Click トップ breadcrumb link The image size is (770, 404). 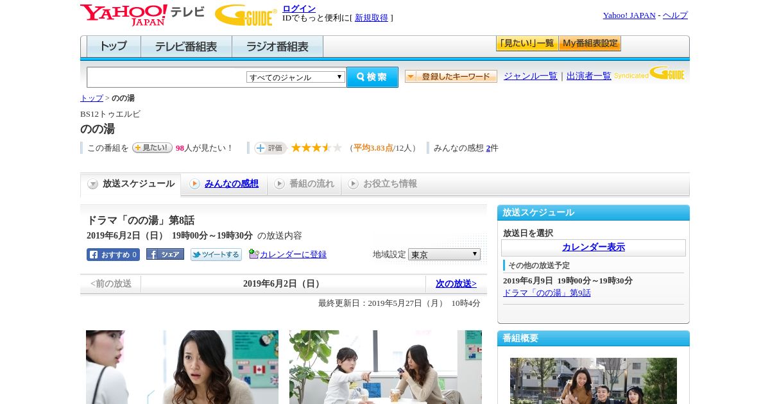tap(92, 98)
